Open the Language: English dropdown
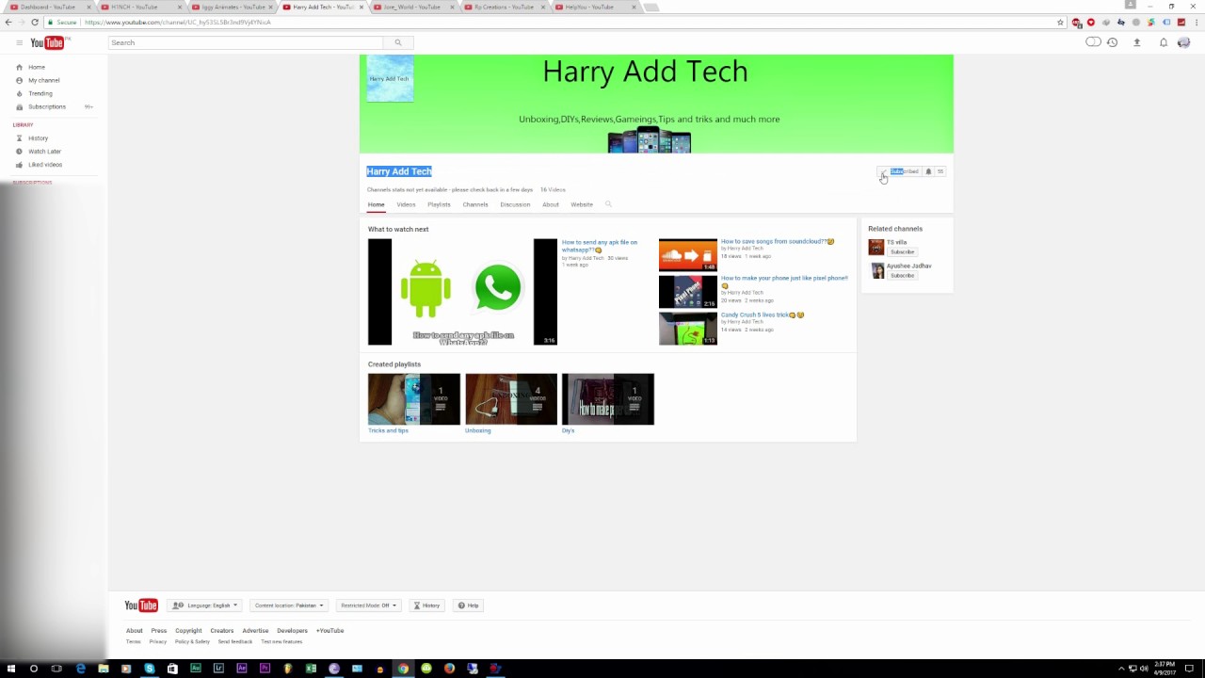Screen dimensions: 1205x678 click(x=205, y=605)
